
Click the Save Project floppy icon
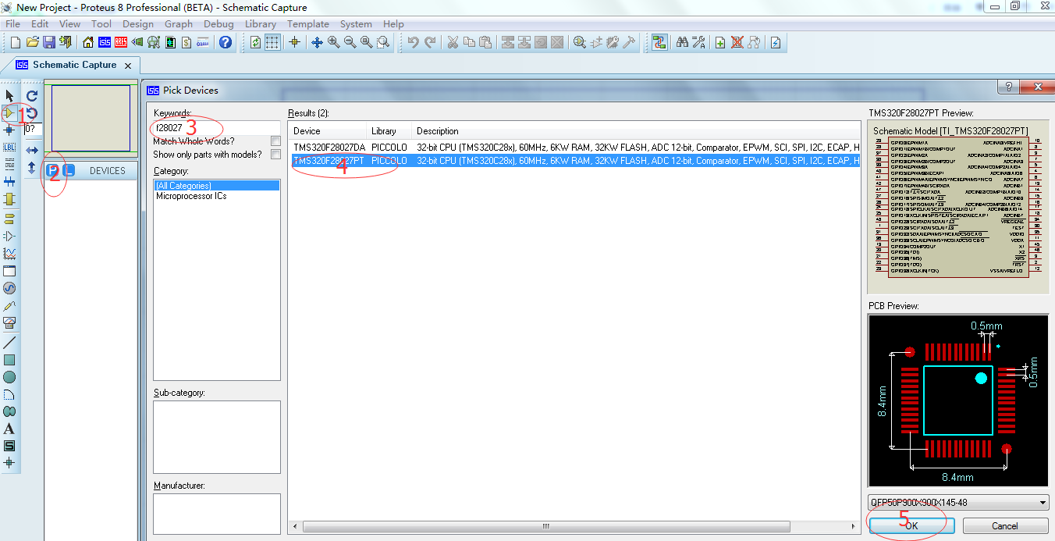(x=49, y=42)
